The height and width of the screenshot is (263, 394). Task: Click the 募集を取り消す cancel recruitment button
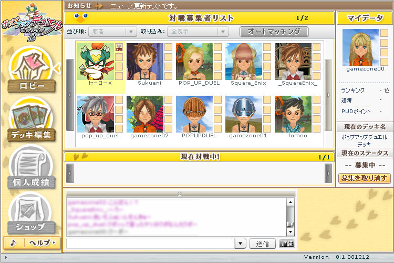point(364,178)
